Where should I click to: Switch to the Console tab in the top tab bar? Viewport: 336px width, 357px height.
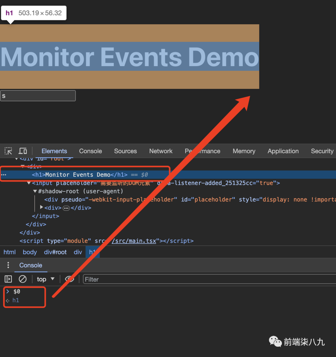point(91,151)
